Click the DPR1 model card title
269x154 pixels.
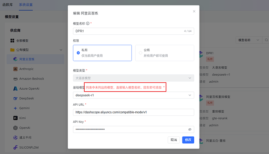tap(210, 53)
